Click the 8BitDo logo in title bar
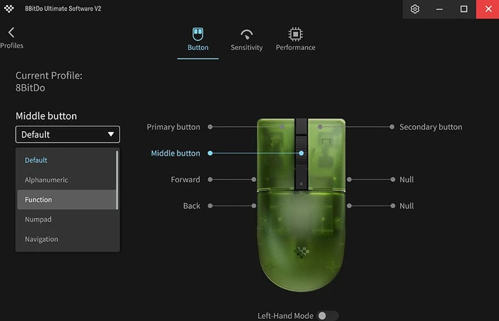Screen dimensions: 499x321 click(9, 9)
